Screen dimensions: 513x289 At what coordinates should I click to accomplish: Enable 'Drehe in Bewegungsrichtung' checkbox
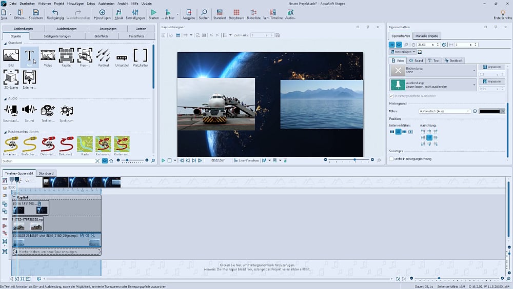tap(392, 159)
